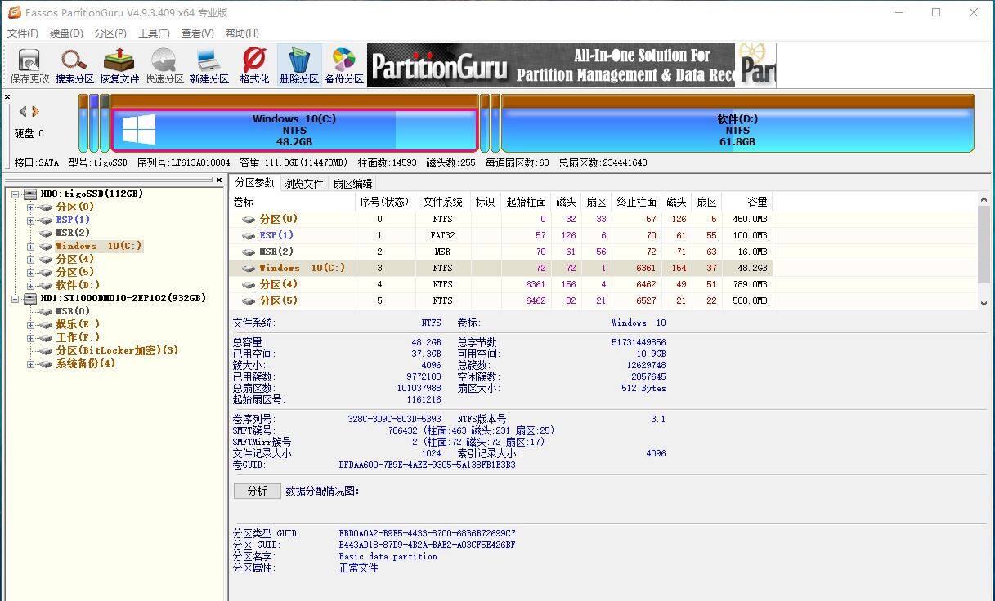Image resolution: width=995 pixels, height=601 pixels.
Task: Click drive icon beside MSR(2) in table
Action: (249, 252)
